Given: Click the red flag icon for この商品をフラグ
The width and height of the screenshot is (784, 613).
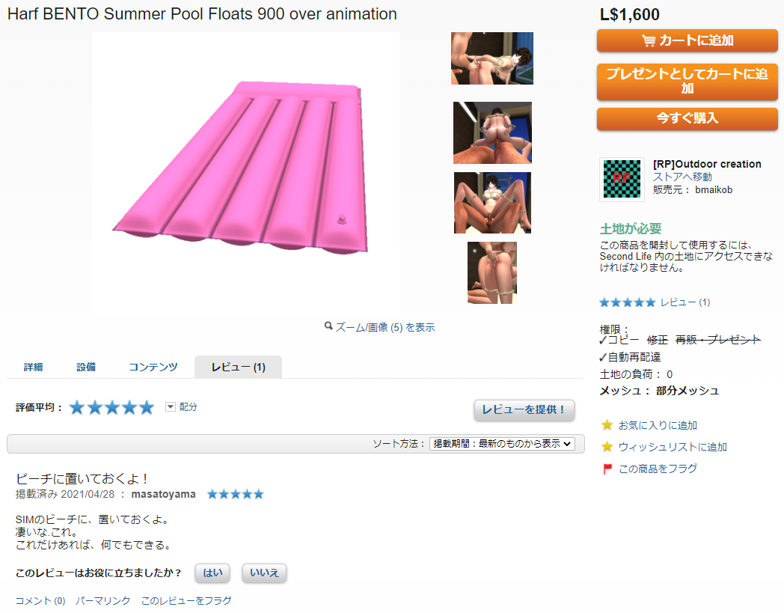Looking at the screenshot, I should (607, 469).
